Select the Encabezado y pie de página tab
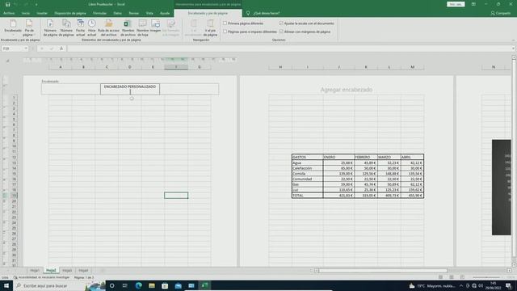This screenshot has height=291, width=517. pos(208,13)
